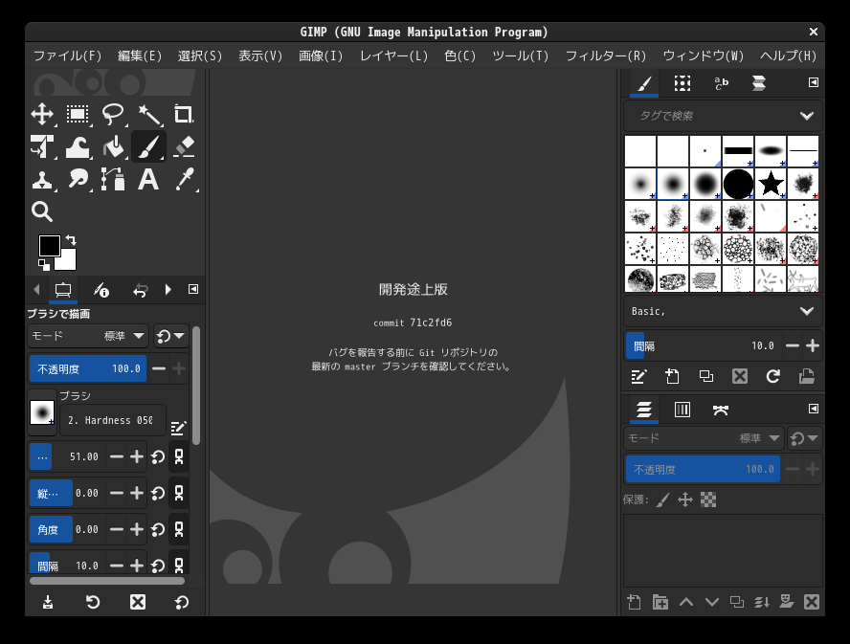Open the モード dropdown in tool options
Viewport: 850px width, 644px height.
(89, 336)
